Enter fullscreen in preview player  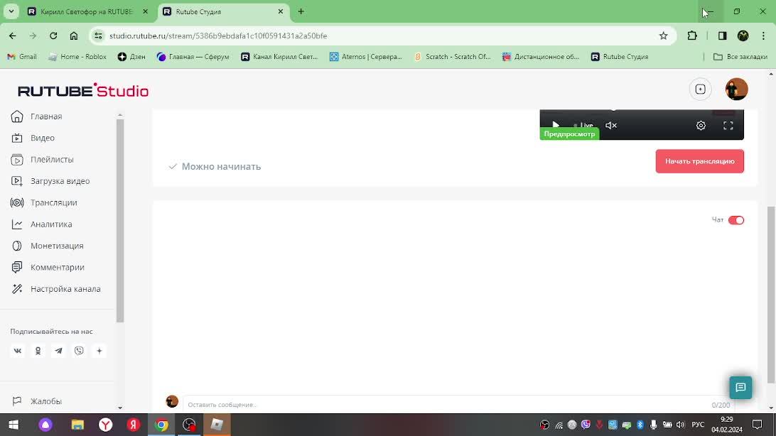(x=728, y=126)
